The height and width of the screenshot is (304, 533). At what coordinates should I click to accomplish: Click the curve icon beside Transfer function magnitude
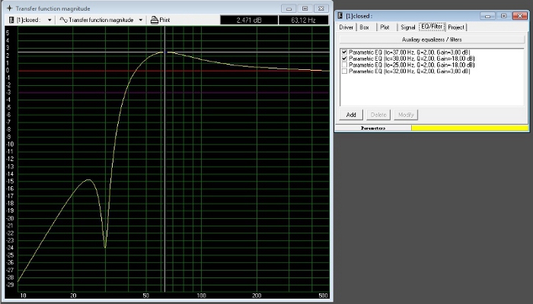pos(63,20)
